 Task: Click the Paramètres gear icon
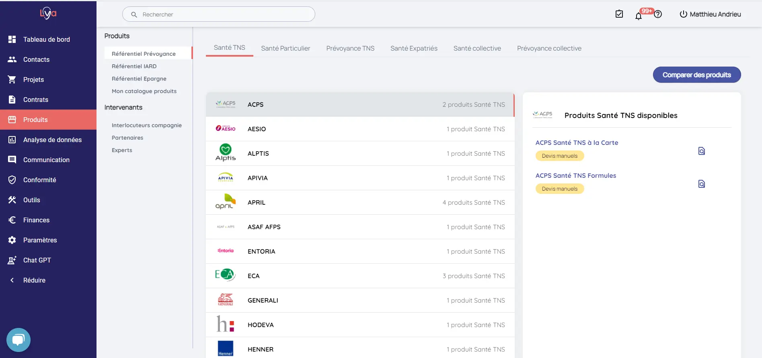pyautogui.click(x=12, y=240)
